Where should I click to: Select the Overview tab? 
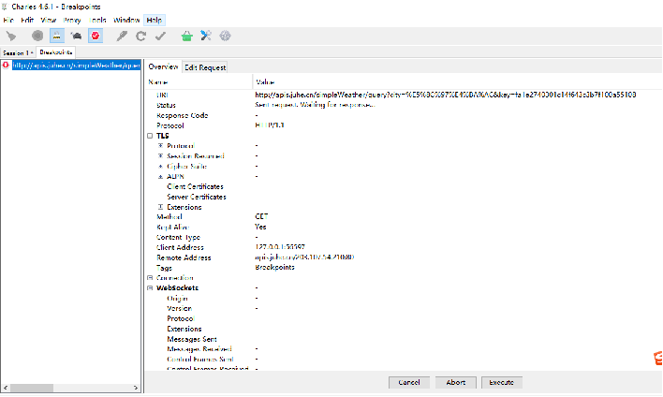[163, 66]
